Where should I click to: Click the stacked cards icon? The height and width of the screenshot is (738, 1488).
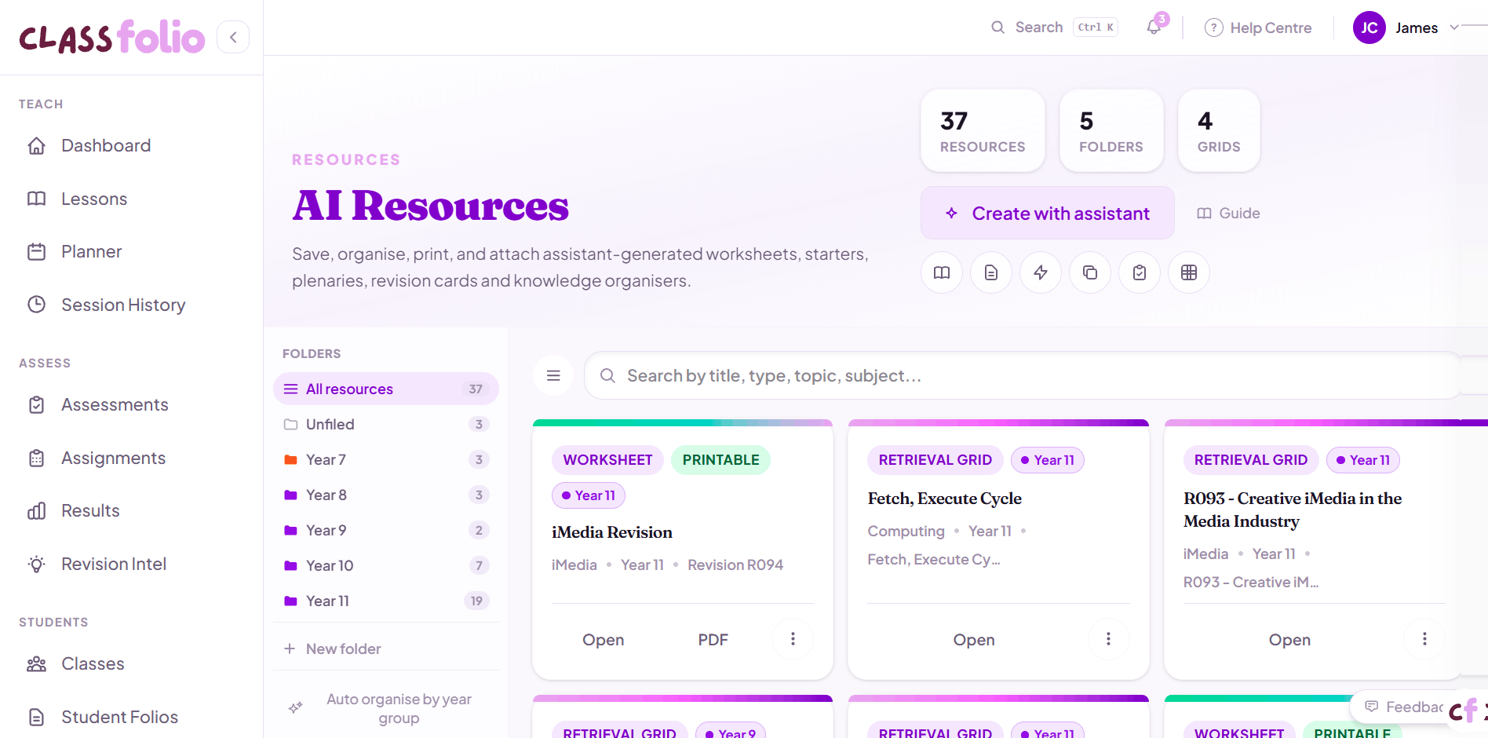(x=1090, y=272)
